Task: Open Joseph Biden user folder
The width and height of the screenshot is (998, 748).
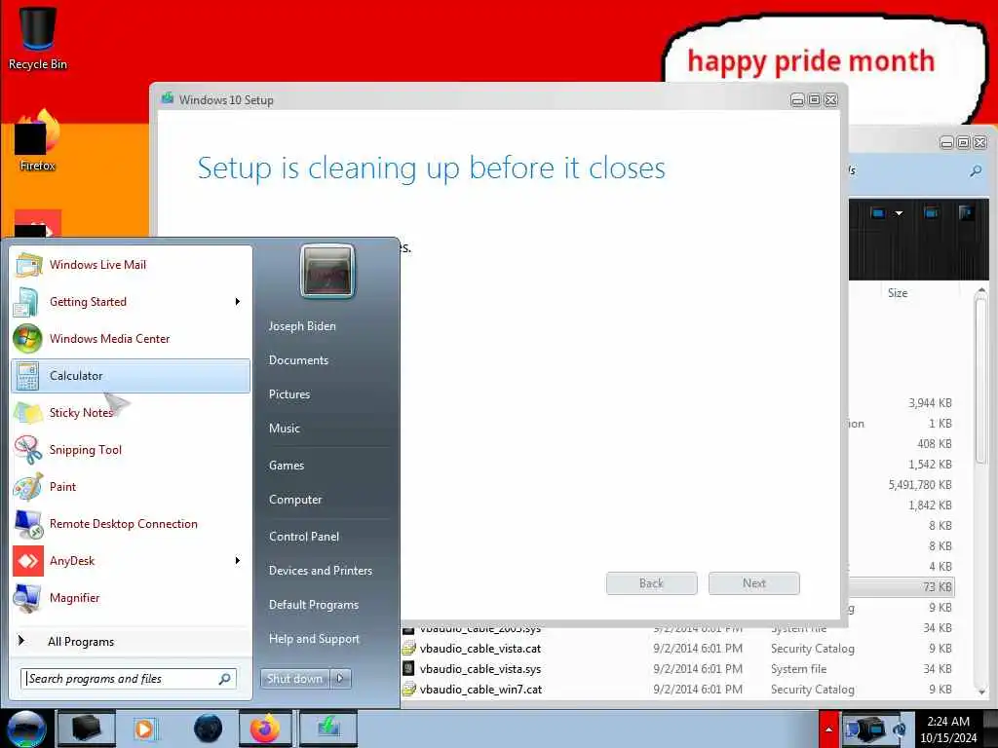Action: point(302,326)
